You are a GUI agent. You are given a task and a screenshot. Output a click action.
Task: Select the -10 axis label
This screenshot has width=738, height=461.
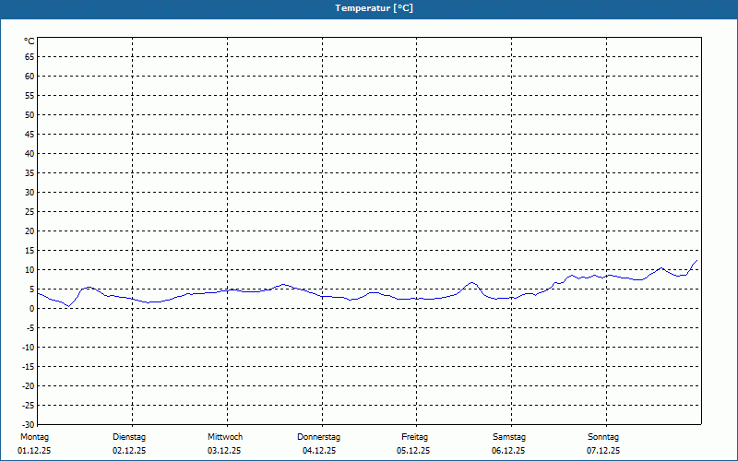pos(29,348)
